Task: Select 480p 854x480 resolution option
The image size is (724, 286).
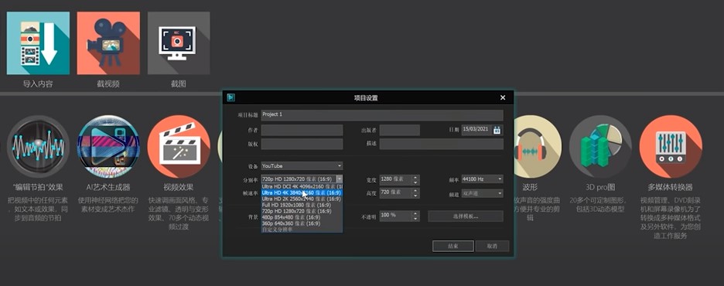Action: click(302, 216)
